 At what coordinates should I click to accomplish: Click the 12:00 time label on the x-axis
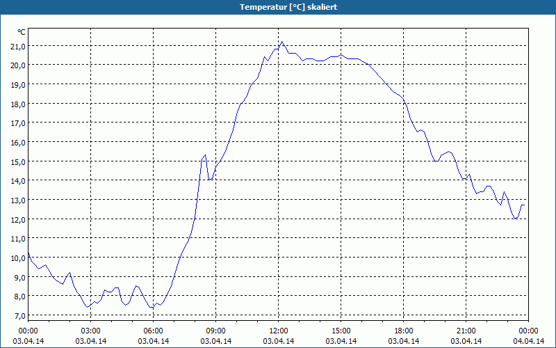pyautogui.click(x=279, y=331)
